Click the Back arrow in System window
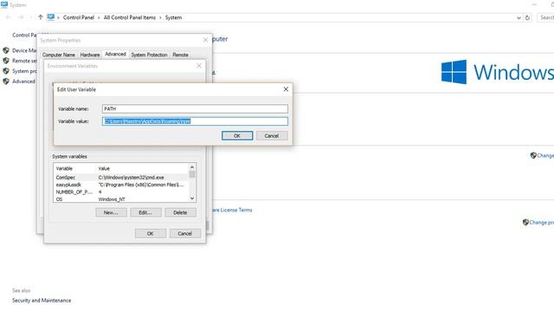 coord(8,17)
